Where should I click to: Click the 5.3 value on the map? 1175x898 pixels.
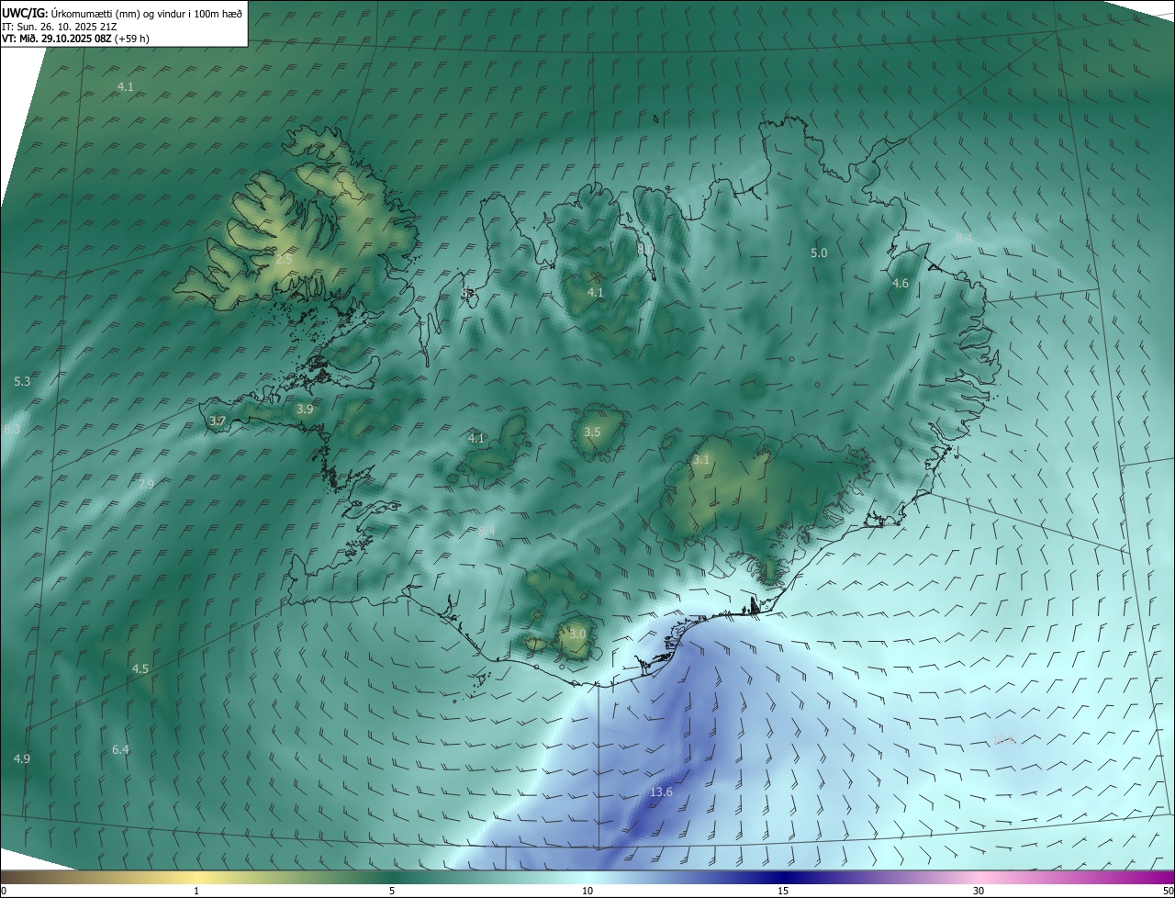tap(23, 381)
